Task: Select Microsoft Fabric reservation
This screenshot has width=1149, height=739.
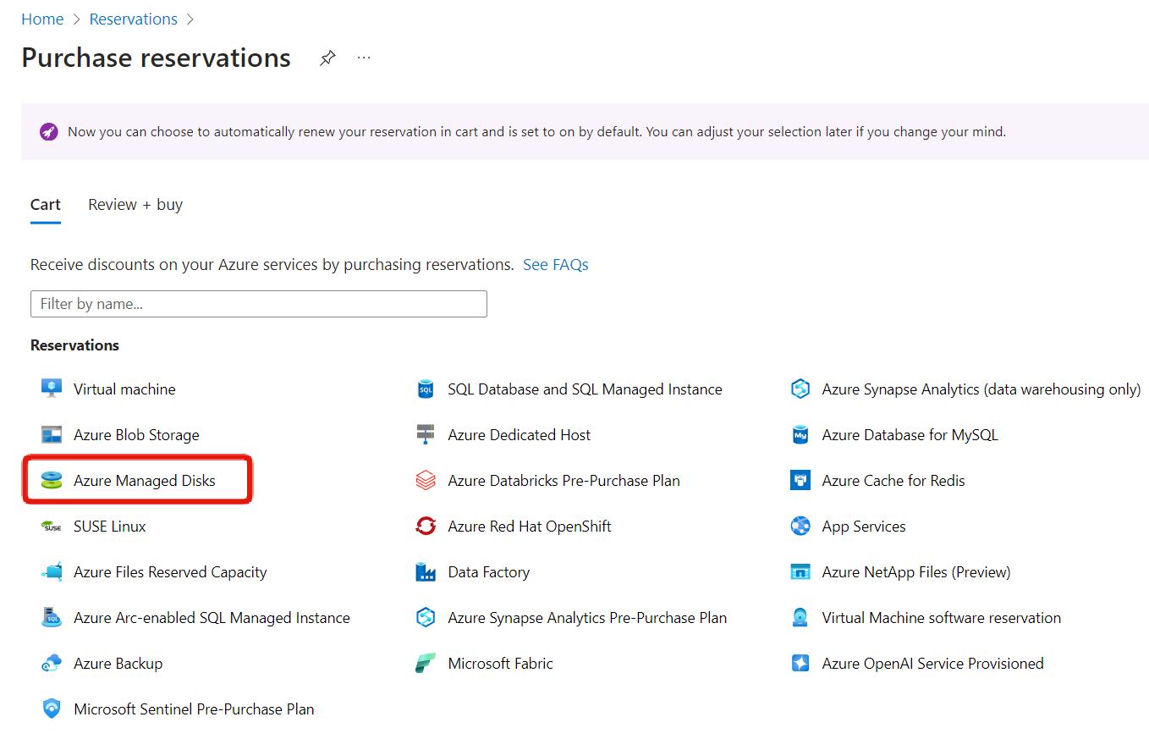Action: point(501,664)
